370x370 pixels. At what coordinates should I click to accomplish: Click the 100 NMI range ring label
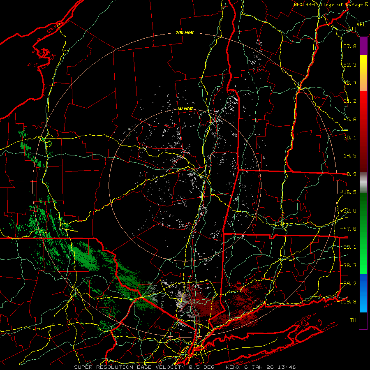pyautogui.click(x=185, y=32)
